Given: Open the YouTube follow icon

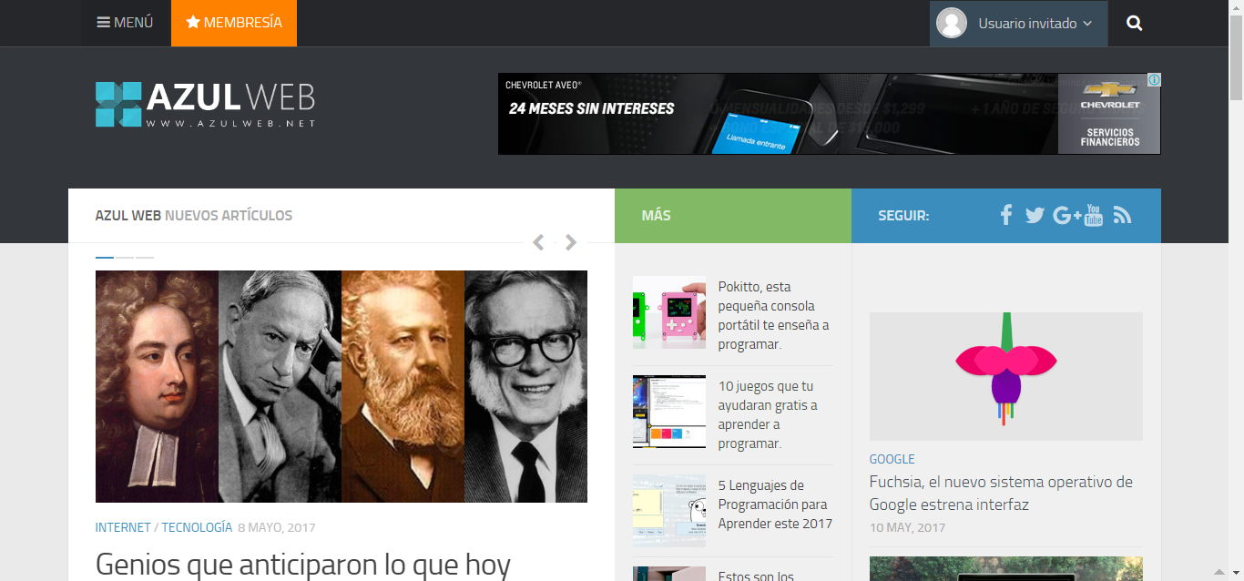Looking at the screenshot, I should [x=1094, y=216].
